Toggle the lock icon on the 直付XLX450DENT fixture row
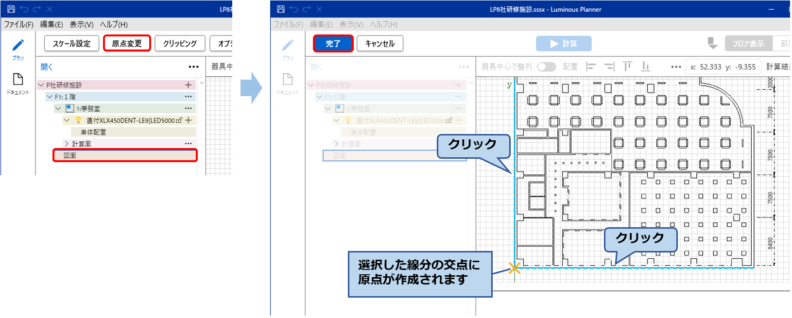This screenshot has width=792, height=318. coord(179,120)
